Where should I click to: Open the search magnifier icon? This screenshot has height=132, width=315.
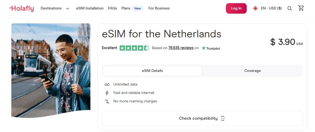click(289, 8)
